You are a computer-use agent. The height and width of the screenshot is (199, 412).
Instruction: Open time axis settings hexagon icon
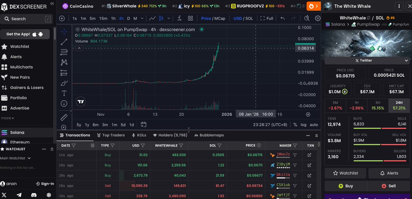point(308,114)
